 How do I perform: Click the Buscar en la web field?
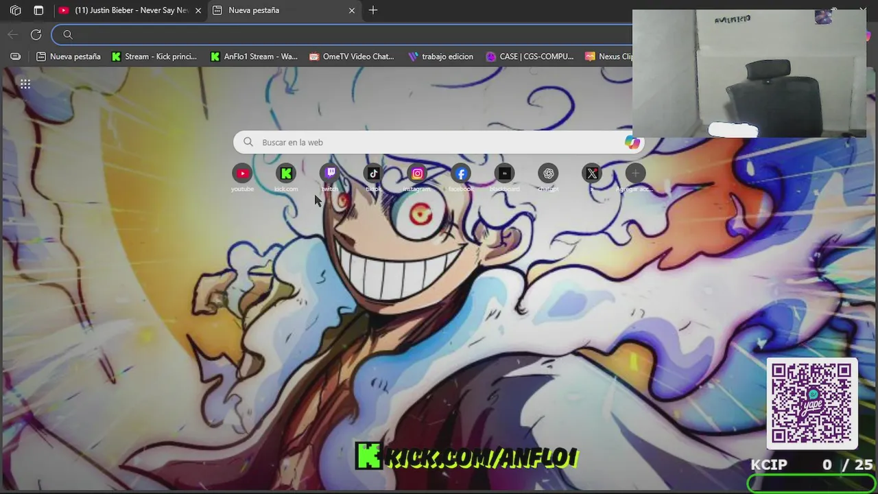click(439, 142)
